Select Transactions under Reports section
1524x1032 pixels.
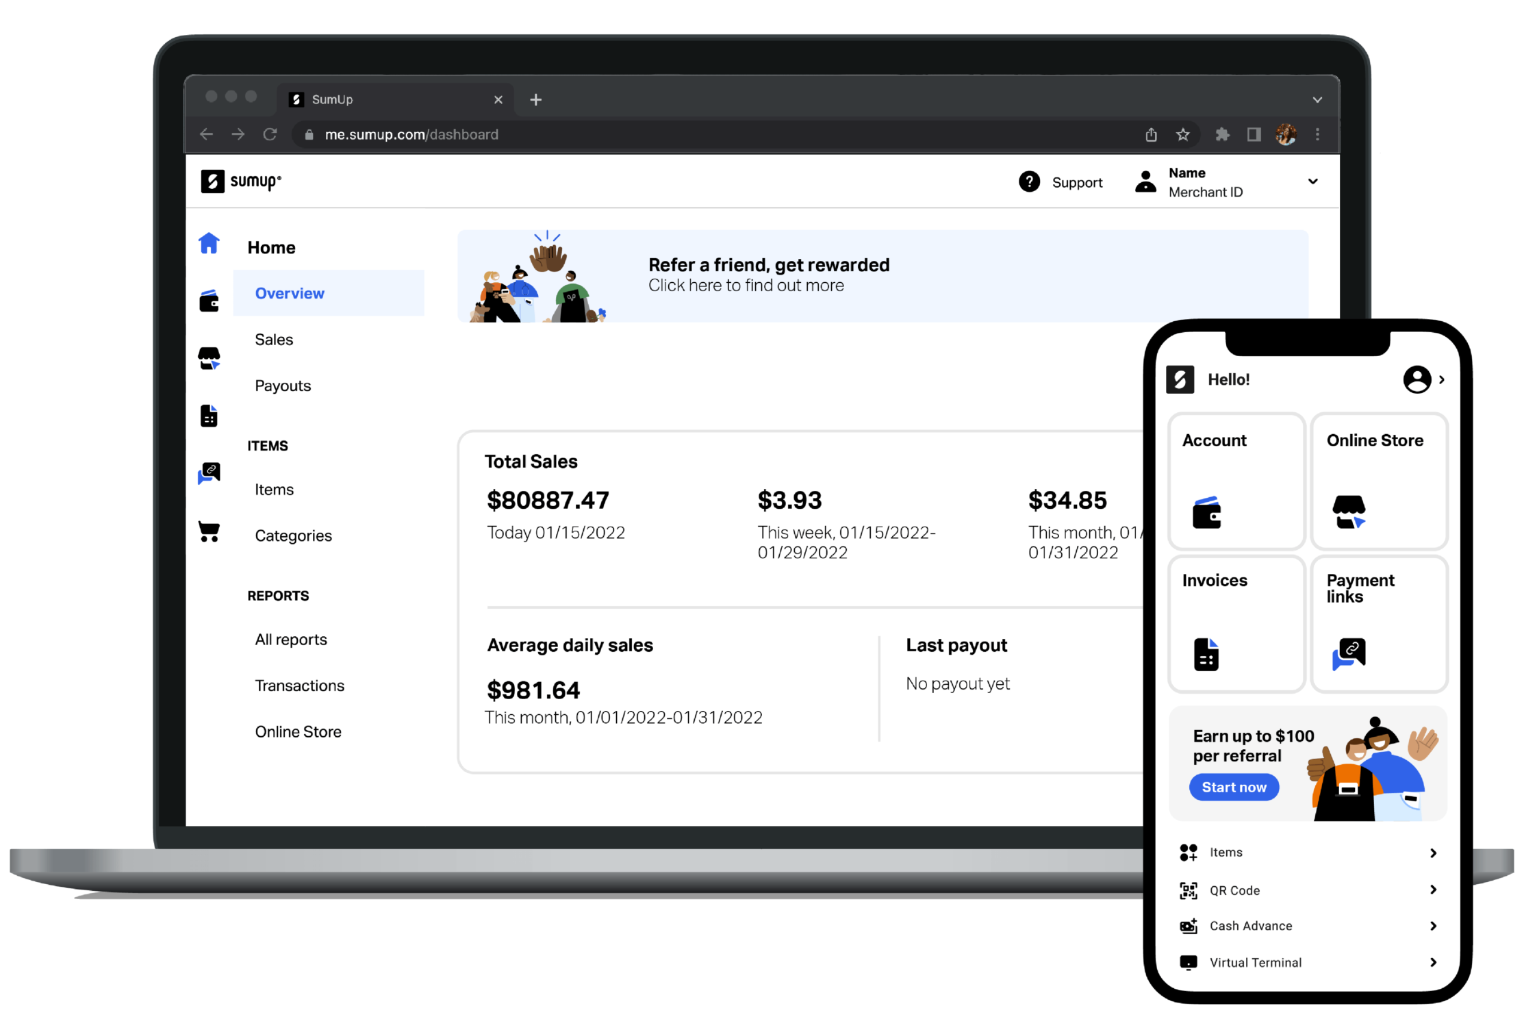tap(298, 683)
